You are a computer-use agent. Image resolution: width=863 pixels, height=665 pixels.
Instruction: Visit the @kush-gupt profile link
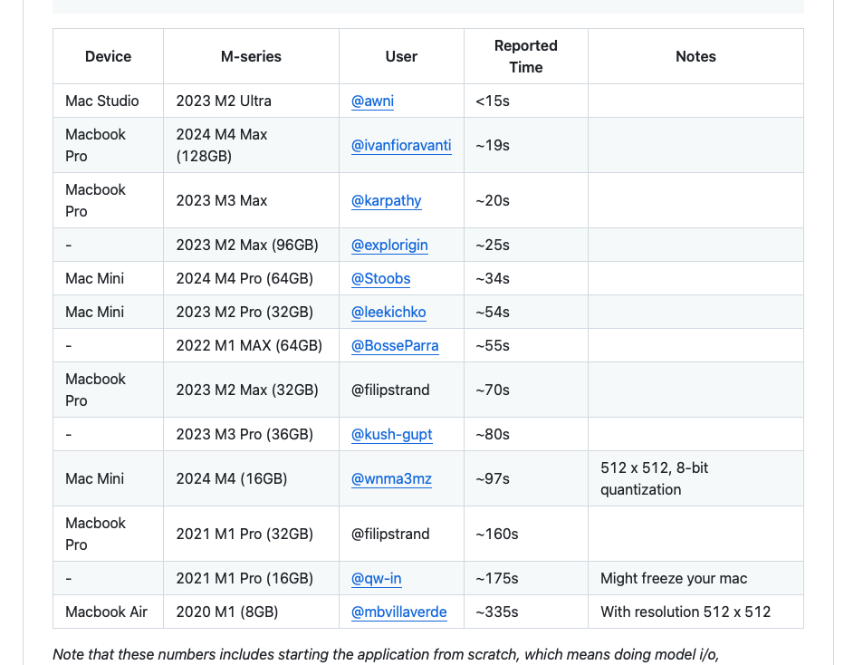coord(391,434)
